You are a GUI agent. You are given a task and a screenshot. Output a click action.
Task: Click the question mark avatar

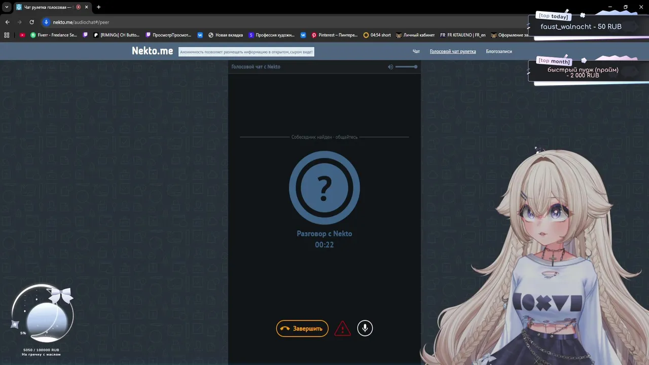point(324,188)
